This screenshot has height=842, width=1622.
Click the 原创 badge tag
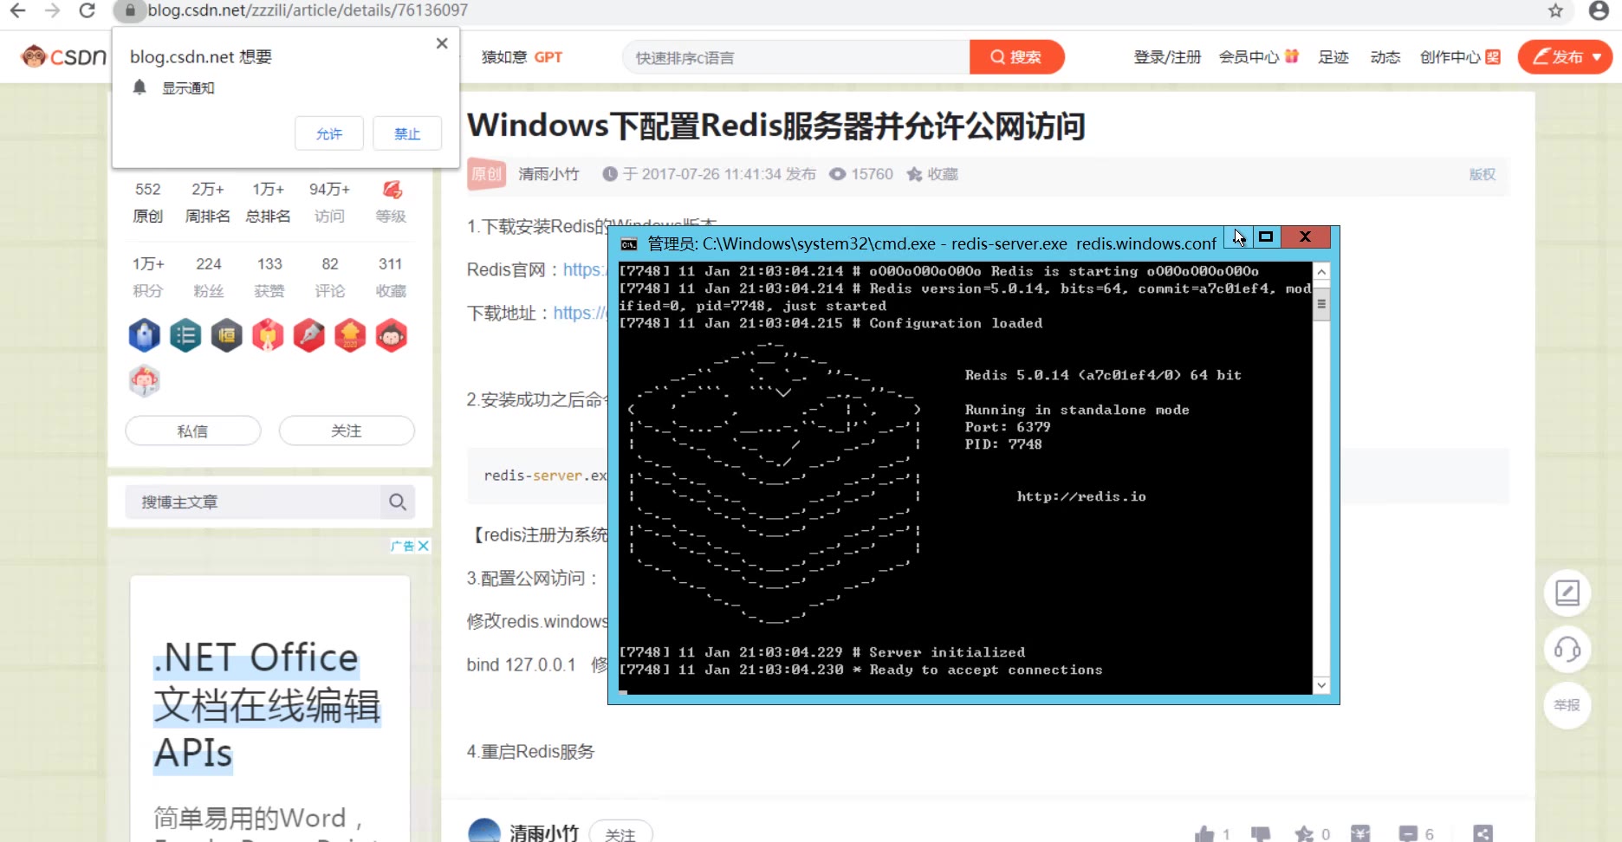486,174
